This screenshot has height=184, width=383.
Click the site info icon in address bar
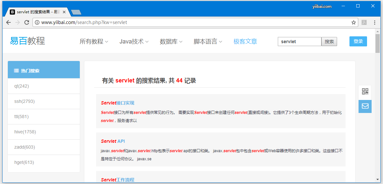coord(37,22)
